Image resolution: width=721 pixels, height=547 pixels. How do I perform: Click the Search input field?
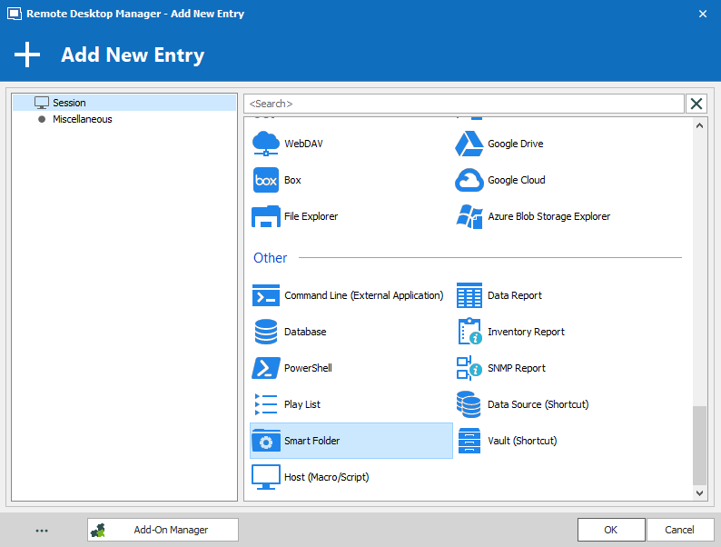[463, 104]
